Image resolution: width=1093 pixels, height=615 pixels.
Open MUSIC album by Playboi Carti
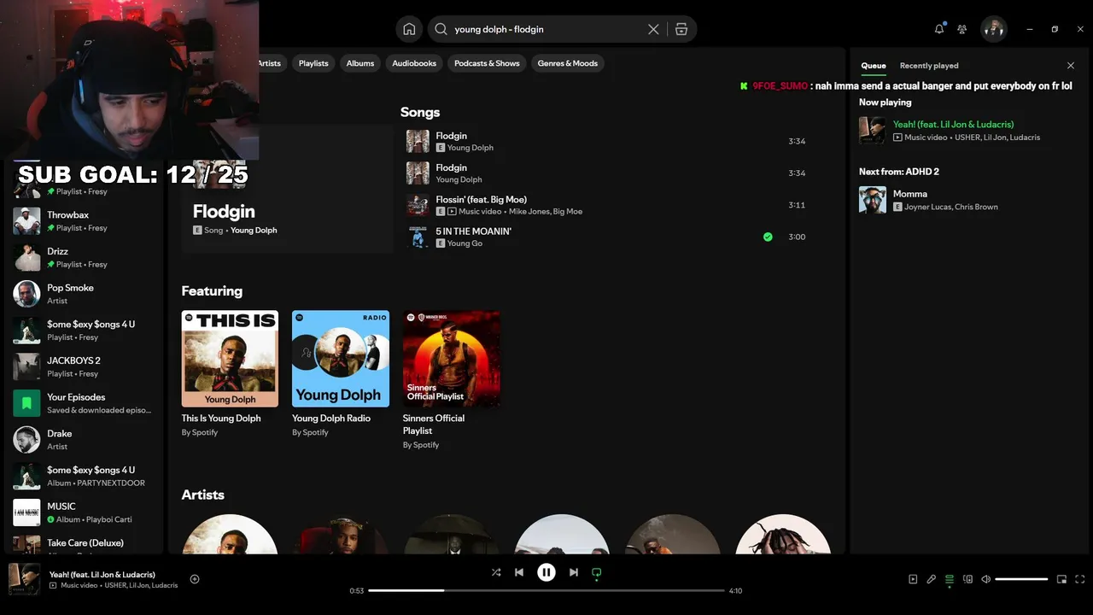(83, 512)
